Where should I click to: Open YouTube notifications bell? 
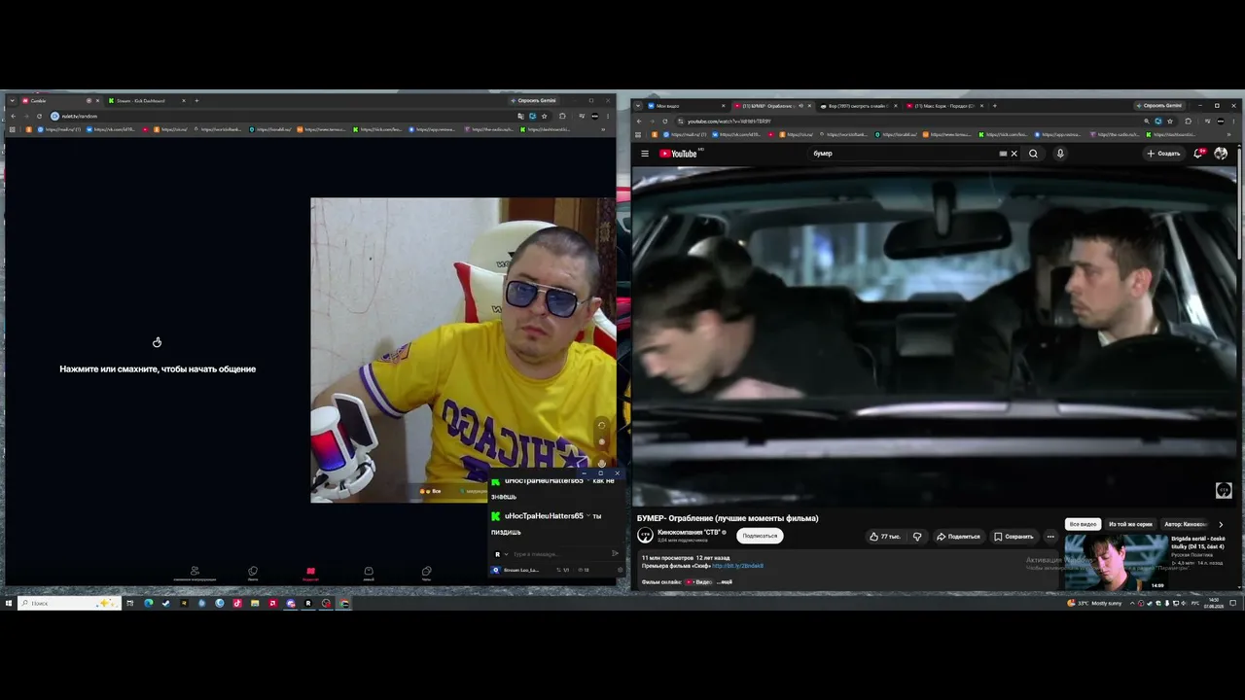click(x=1199, y=154)
